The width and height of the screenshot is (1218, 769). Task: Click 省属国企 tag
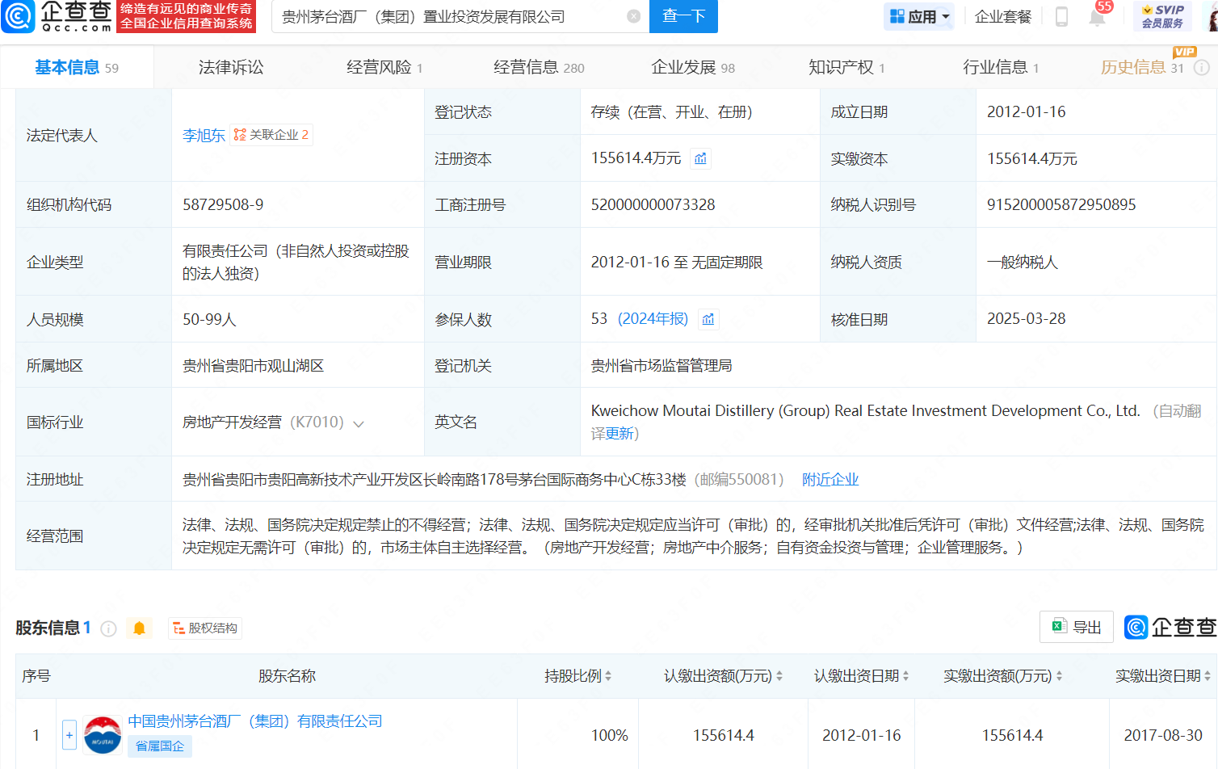(x=160, y=746)
